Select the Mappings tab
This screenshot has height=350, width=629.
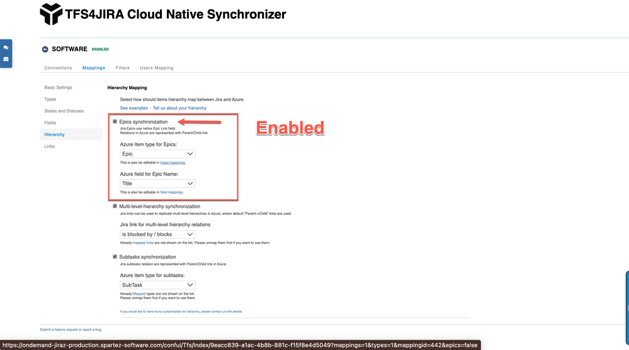[93, 68]
